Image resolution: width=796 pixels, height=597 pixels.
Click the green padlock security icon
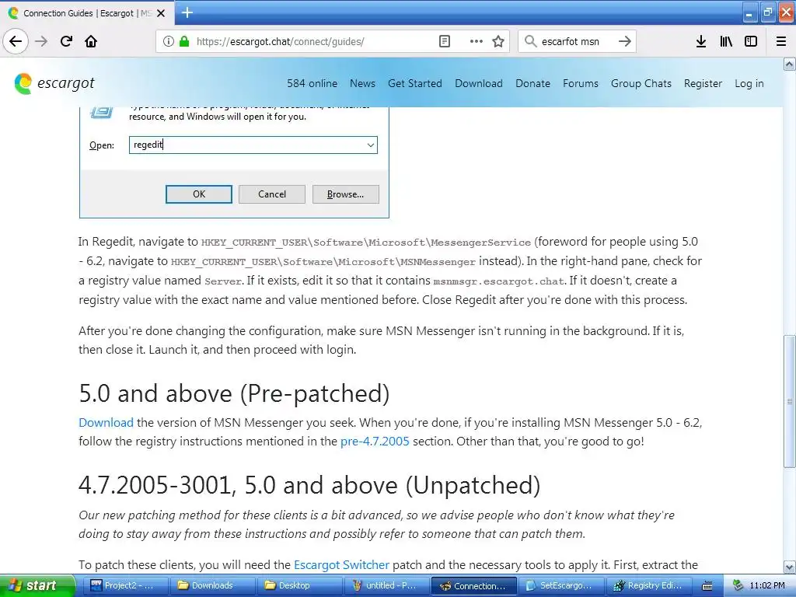(x=184, y=41)
